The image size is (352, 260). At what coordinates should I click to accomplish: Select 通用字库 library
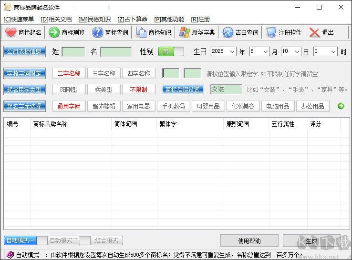click(x=69, y=106)
